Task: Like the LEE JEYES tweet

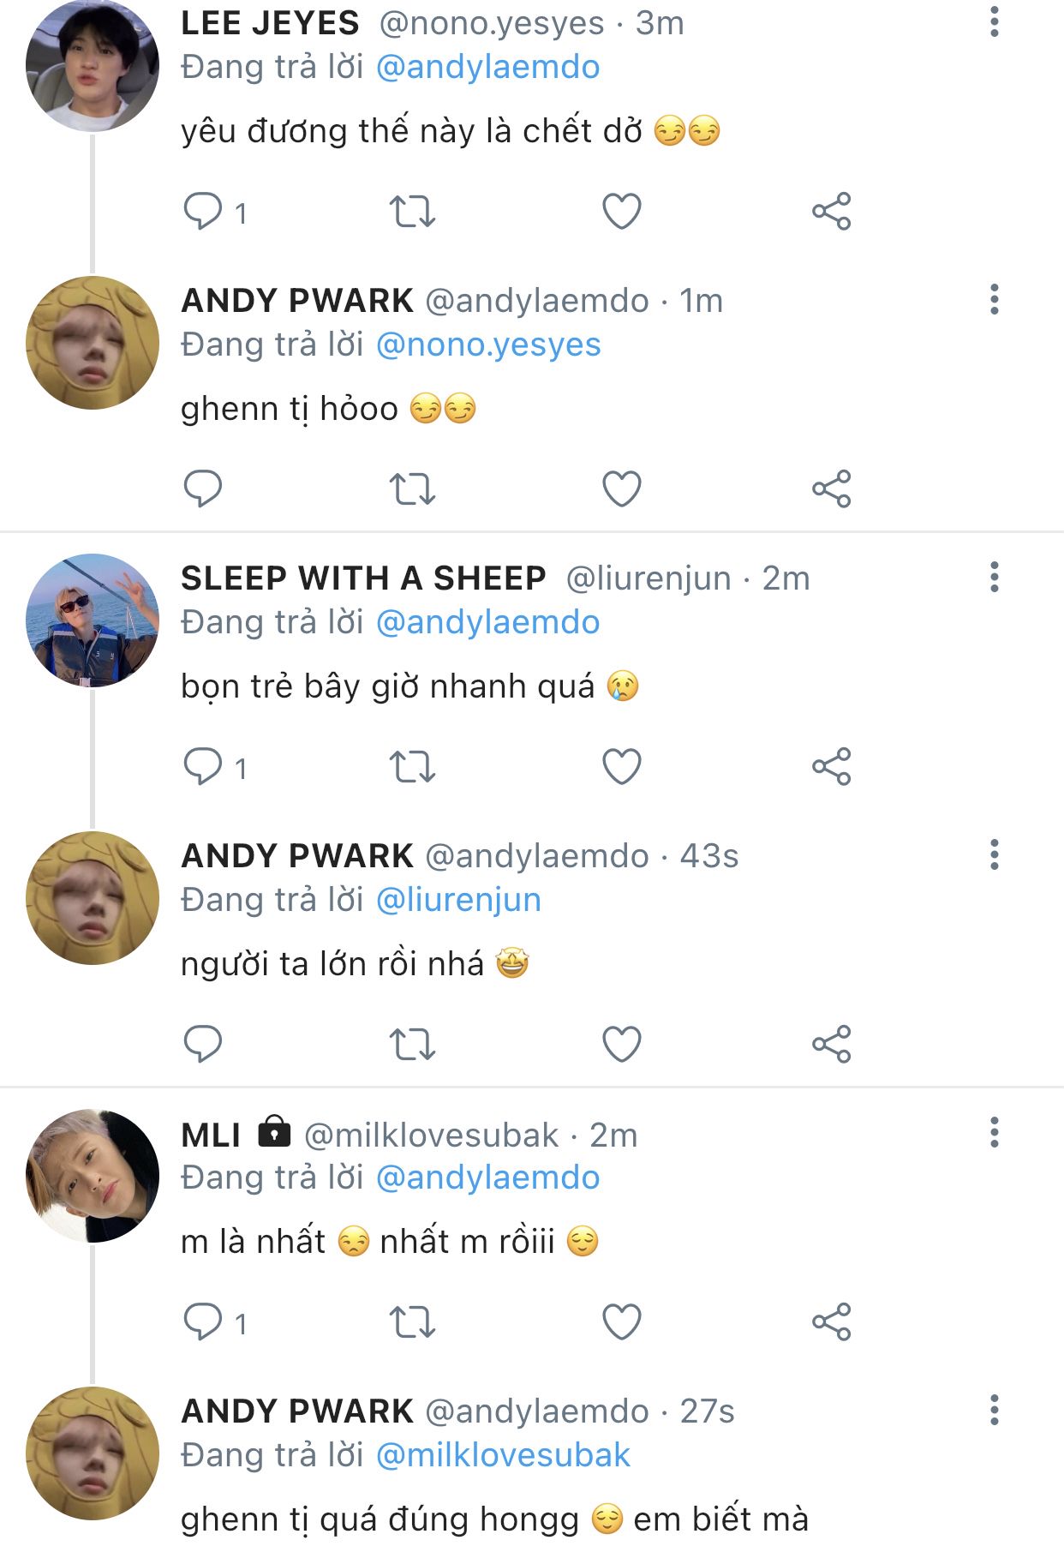Action: (622, 211)
